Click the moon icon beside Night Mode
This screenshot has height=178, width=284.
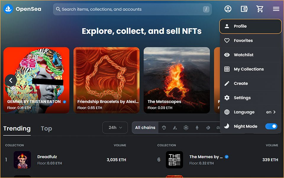tap(226, 126)
